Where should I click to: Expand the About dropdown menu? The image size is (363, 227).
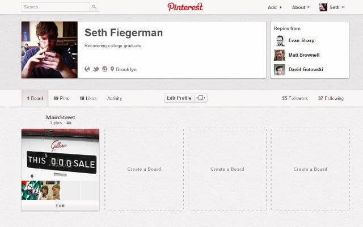[301, 7]
